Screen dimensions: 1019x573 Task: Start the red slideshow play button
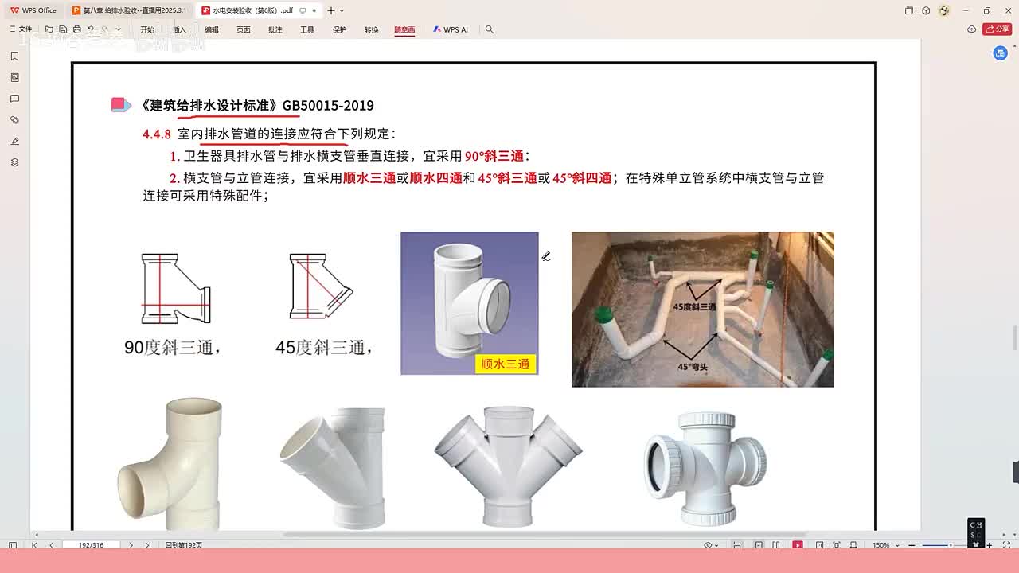pos(798,545)
